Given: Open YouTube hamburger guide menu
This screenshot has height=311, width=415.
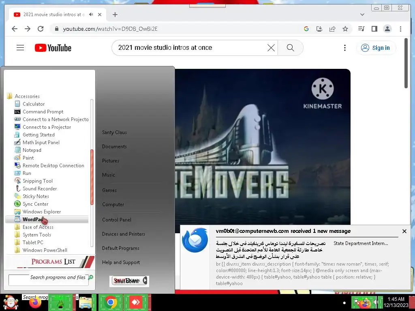Looking at the screenshot, I should [x=20, y=48].
